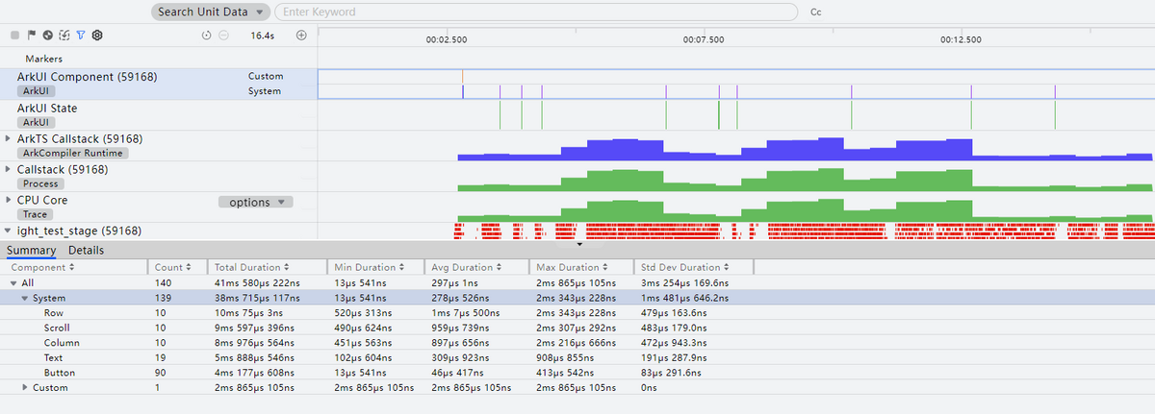Open the CPU Core options dropdown
This screenshot has width=1155, height=414.
point(255,202)
